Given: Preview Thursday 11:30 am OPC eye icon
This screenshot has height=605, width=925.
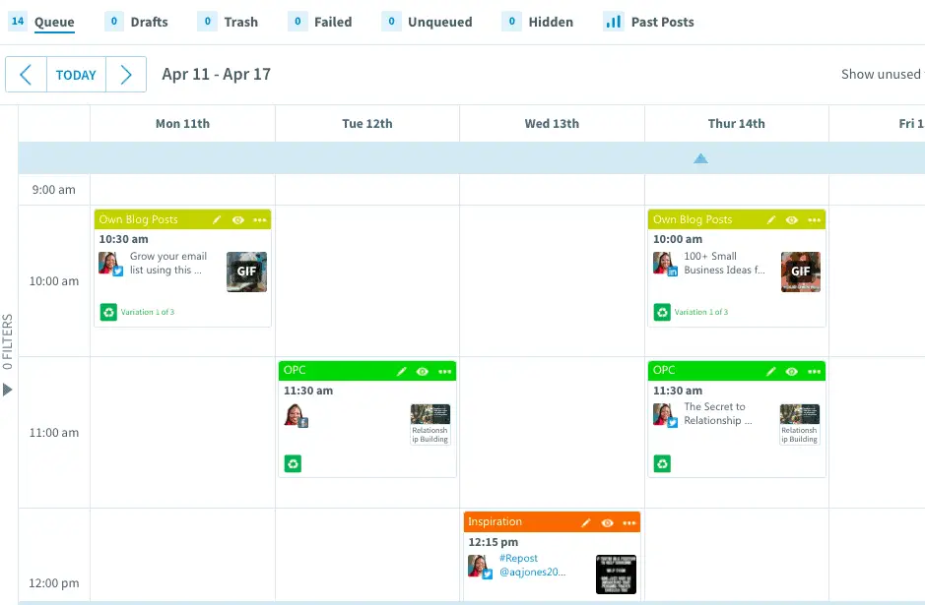Looking at the screenshot, I should point(792,371).
